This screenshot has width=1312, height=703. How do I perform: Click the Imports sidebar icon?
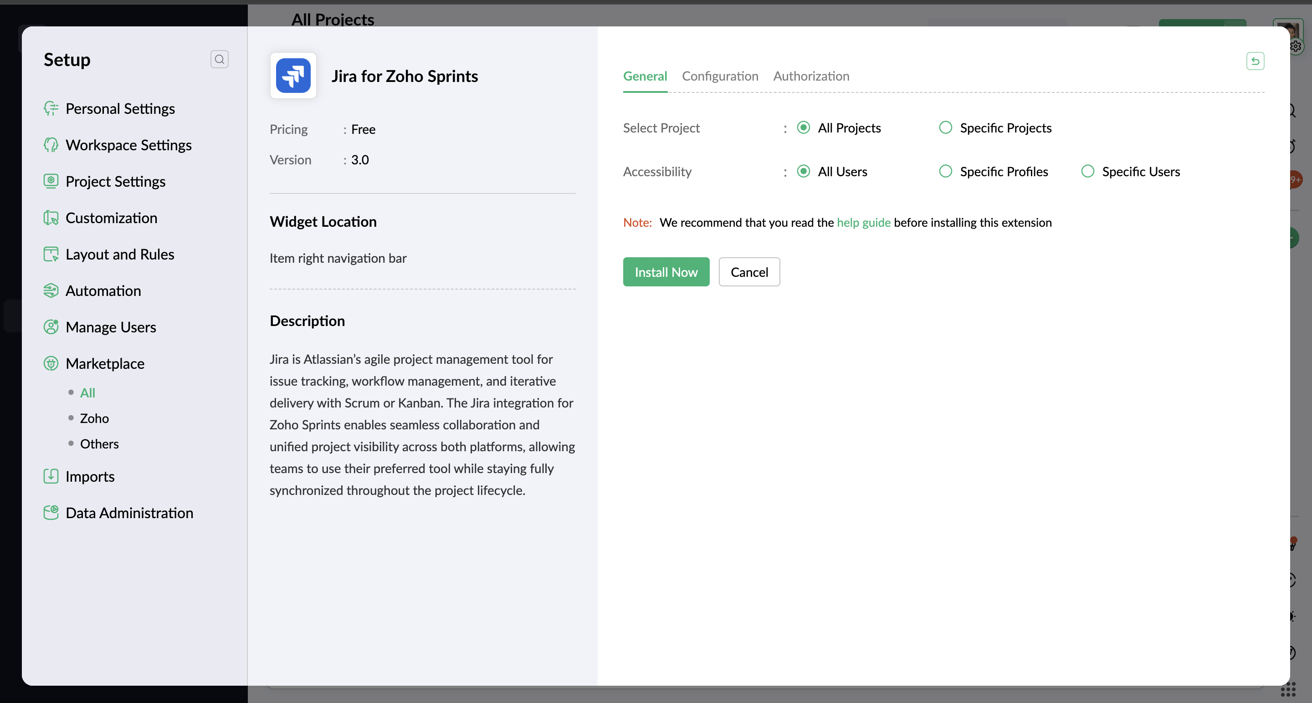coord(51,476)
